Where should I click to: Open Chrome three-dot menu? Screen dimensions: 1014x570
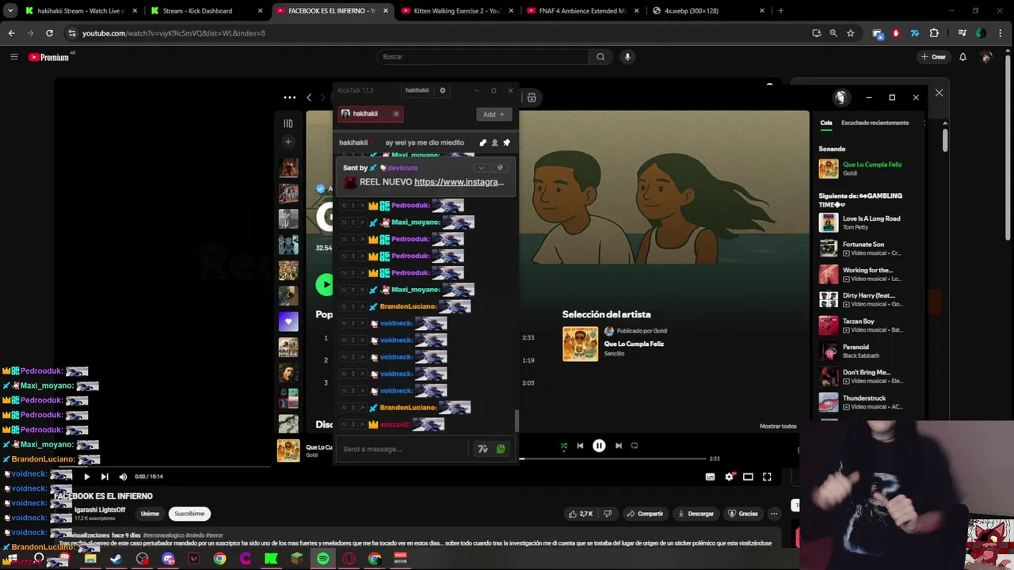click(x=1001, y=33)
